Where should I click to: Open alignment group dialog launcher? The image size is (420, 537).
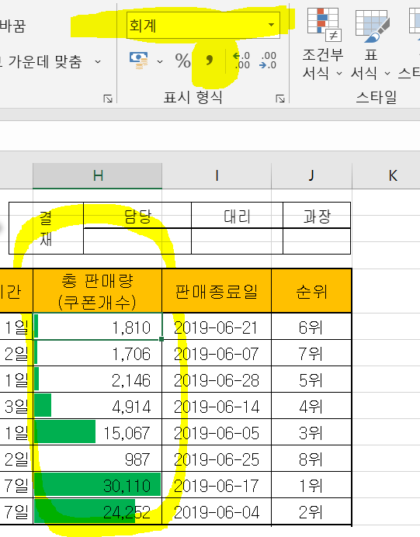tap(108, 99)
